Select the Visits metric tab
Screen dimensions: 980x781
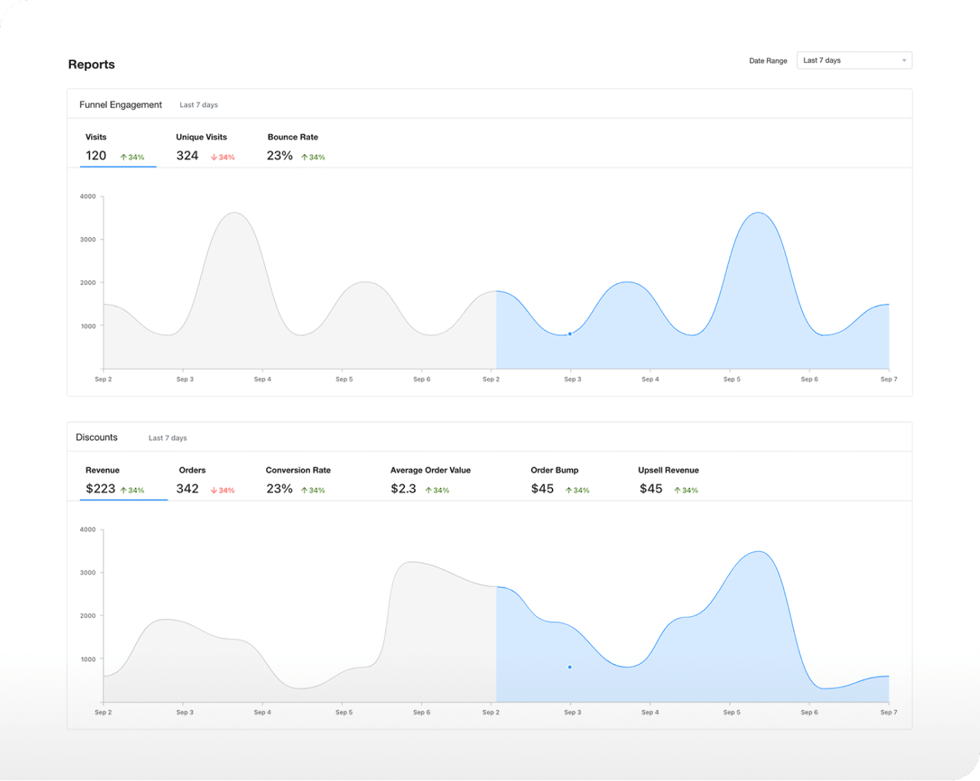coord(117,148)
